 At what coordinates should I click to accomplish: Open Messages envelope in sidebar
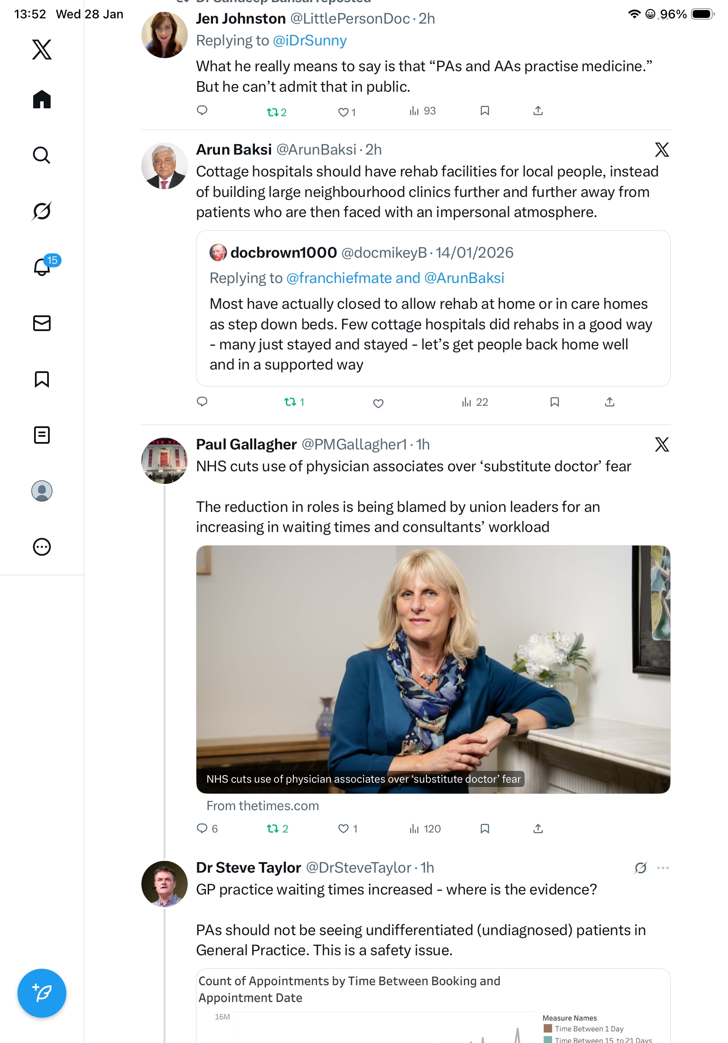point(42,323)
